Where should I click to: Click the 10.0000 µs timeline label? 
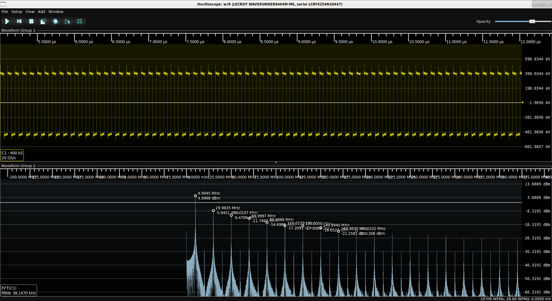(x=382, y=42)
